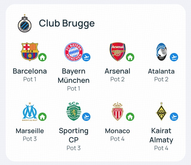The image size is (191, 165).
Task: Select the Monaco club crest
Action: click(x=117, y=111)
